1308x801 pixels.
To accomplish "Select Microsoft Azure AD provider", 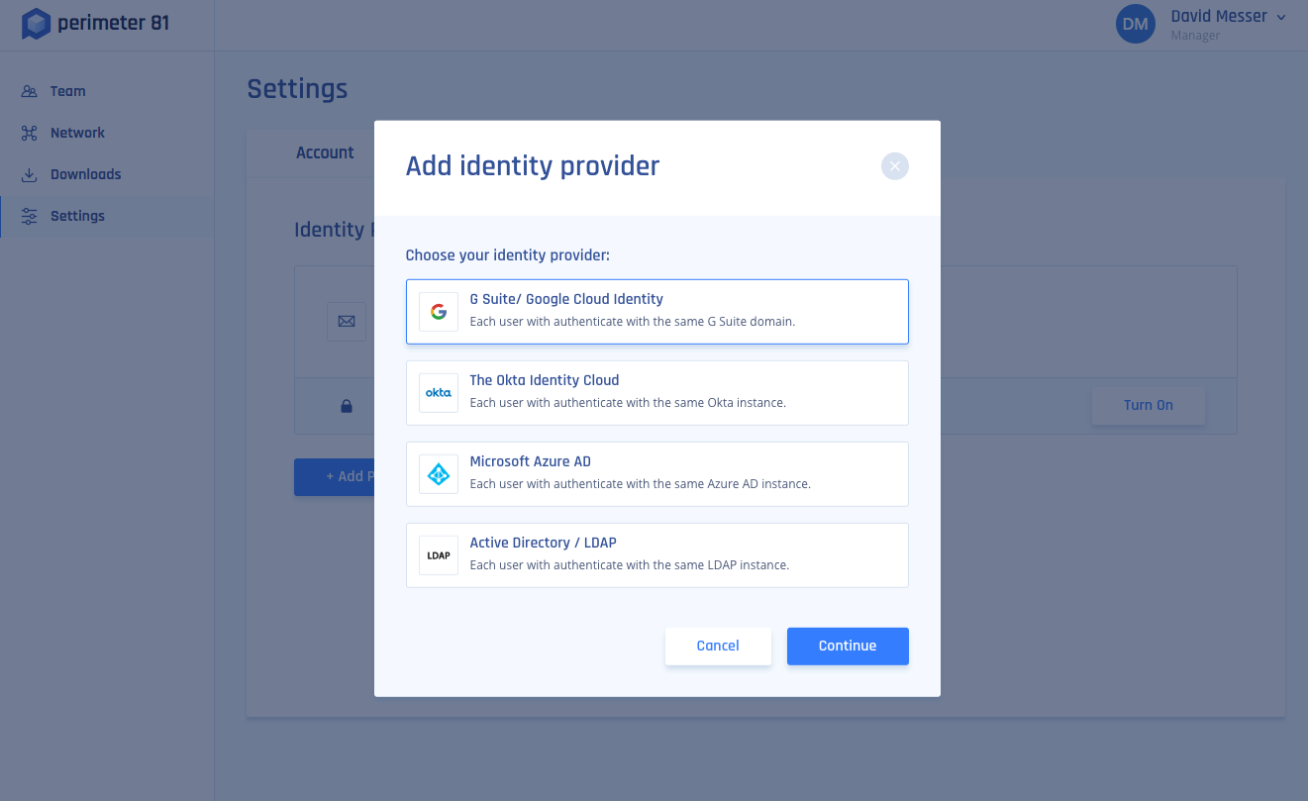I will (x=657, y=474).
